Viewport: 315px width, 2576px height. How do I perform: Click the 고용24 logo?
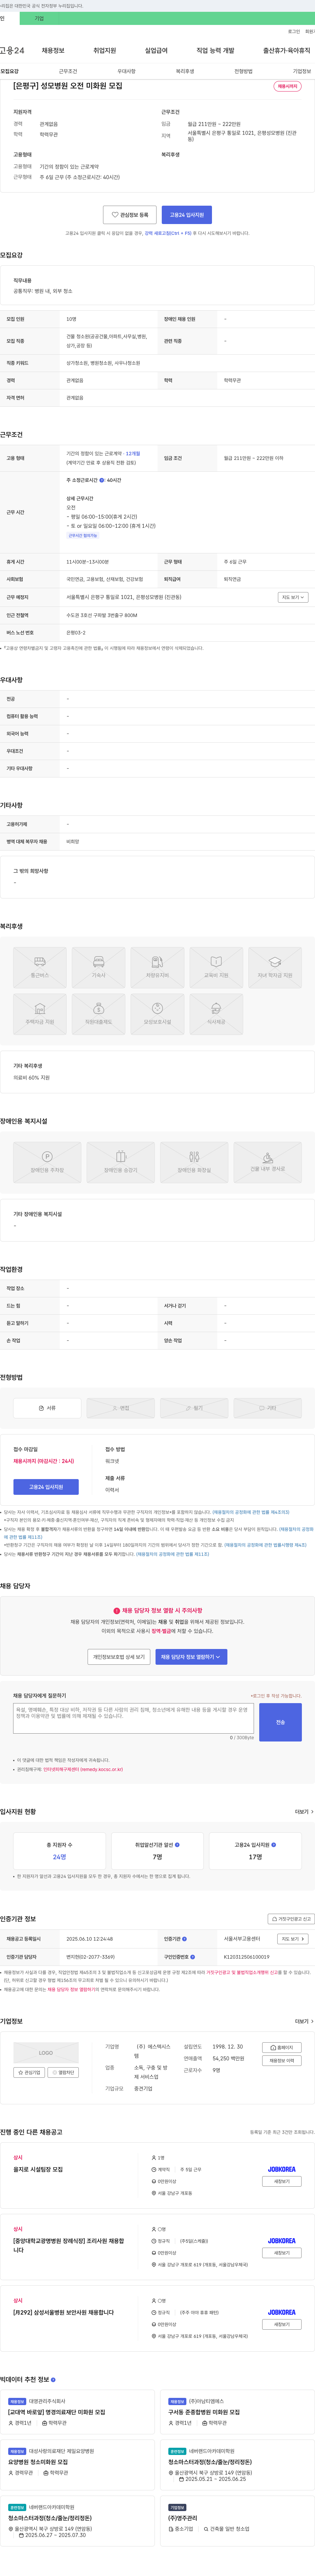[12, 50]
